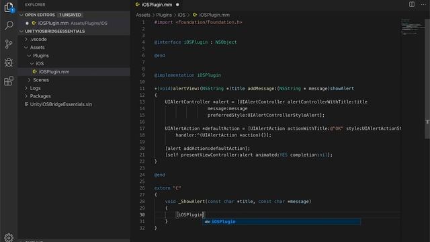
Task: Click the iOSPlugin.mm breadcrumb
Action: coord(214,15)
